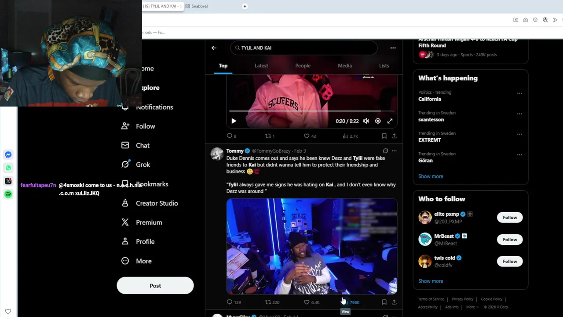Image resolution: width=563 pixels, height=317 pixels.
Task: Open more menu on Tommy's post
Action: [x=394, y=151]
